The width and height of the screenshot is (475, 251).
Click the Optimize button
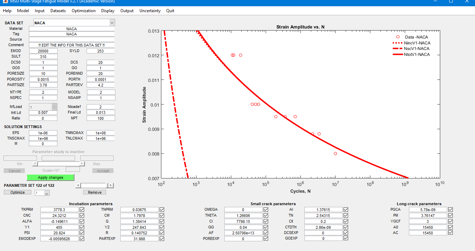tap(17, 192)
